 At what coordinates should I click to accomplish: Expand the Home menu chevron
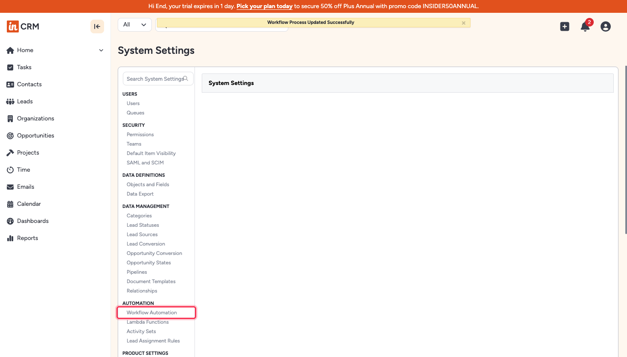(101, 50)
